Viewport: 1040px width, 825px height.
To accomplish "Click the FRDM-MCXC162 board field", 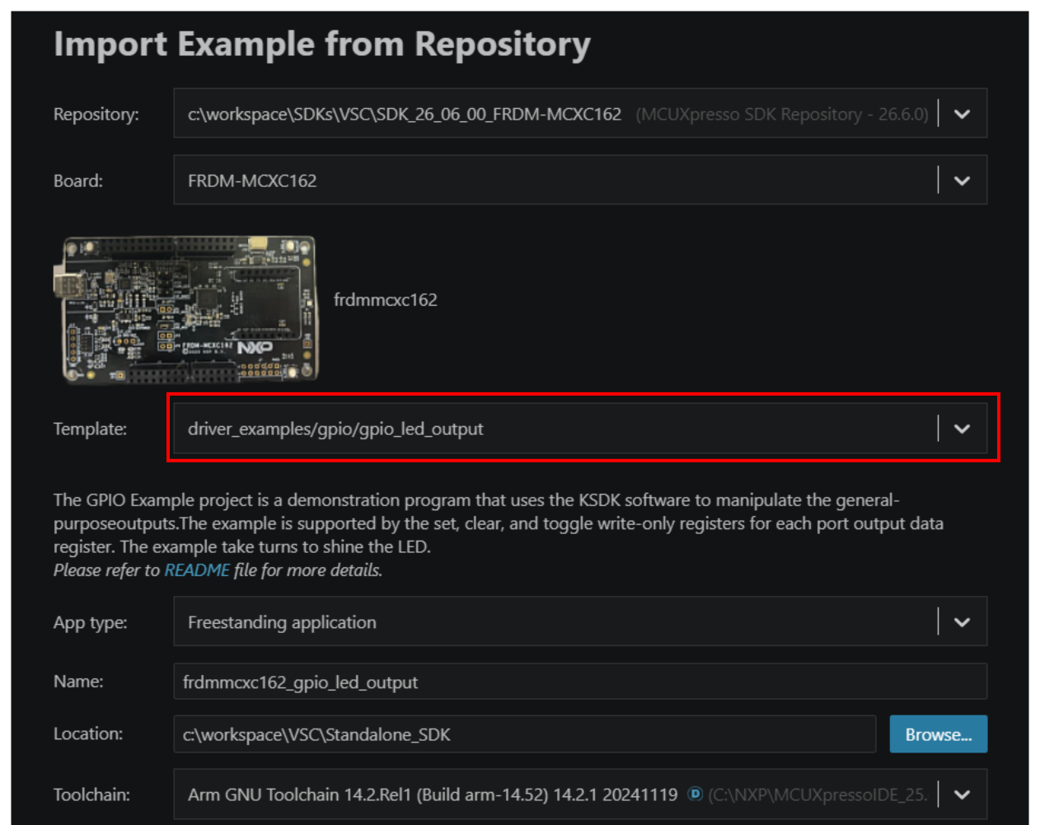I will (580, 180).
